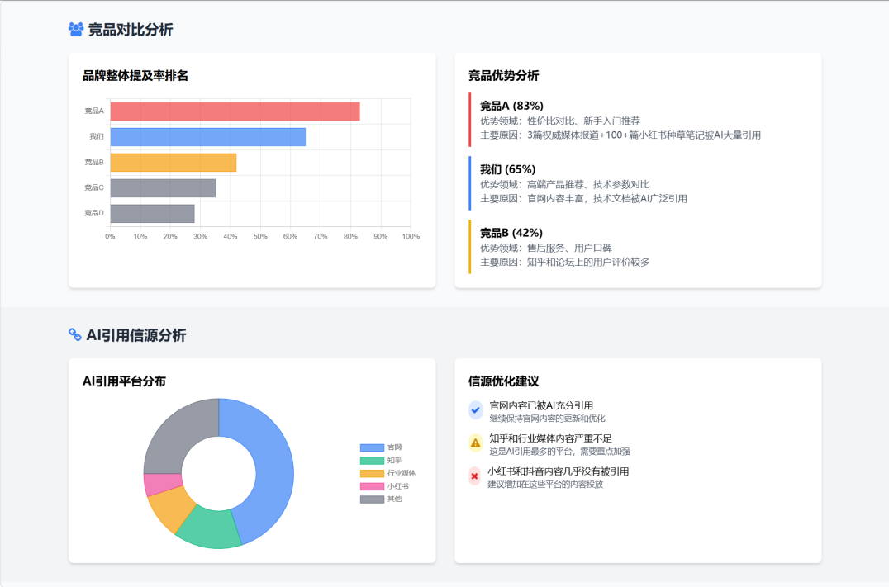Screen dimensions: 889x587
Task: Click 小红书和抖音内容几乎没有被引用 text
Action: [558, 471]
